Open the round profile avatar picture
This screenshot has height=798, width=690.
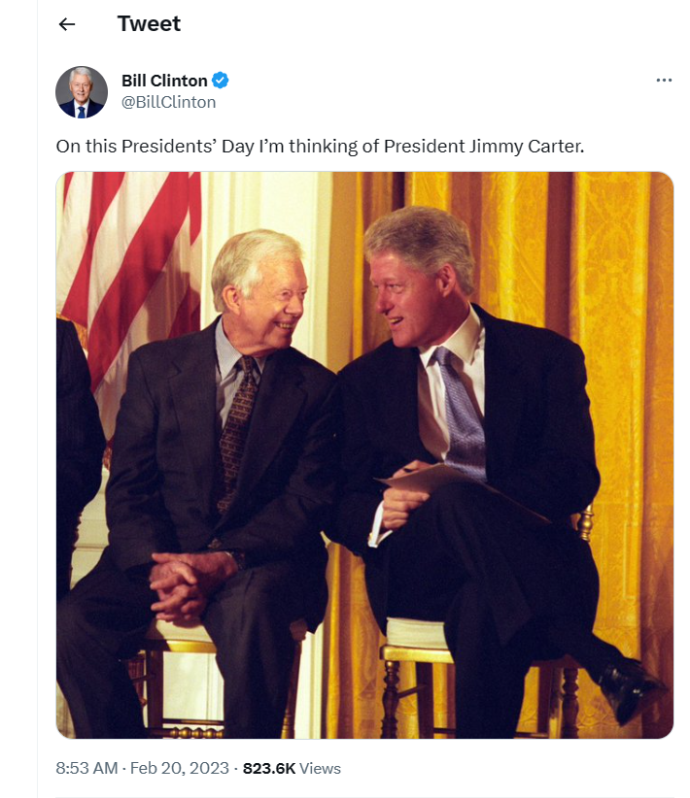point(82,92)
